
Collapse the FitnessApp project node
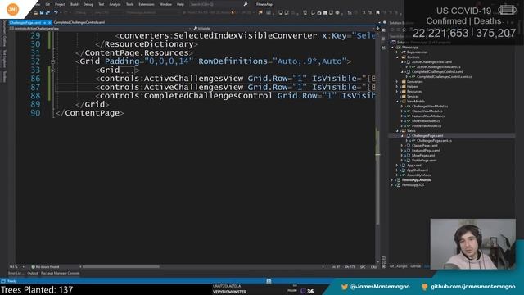[x=393, y=48]
